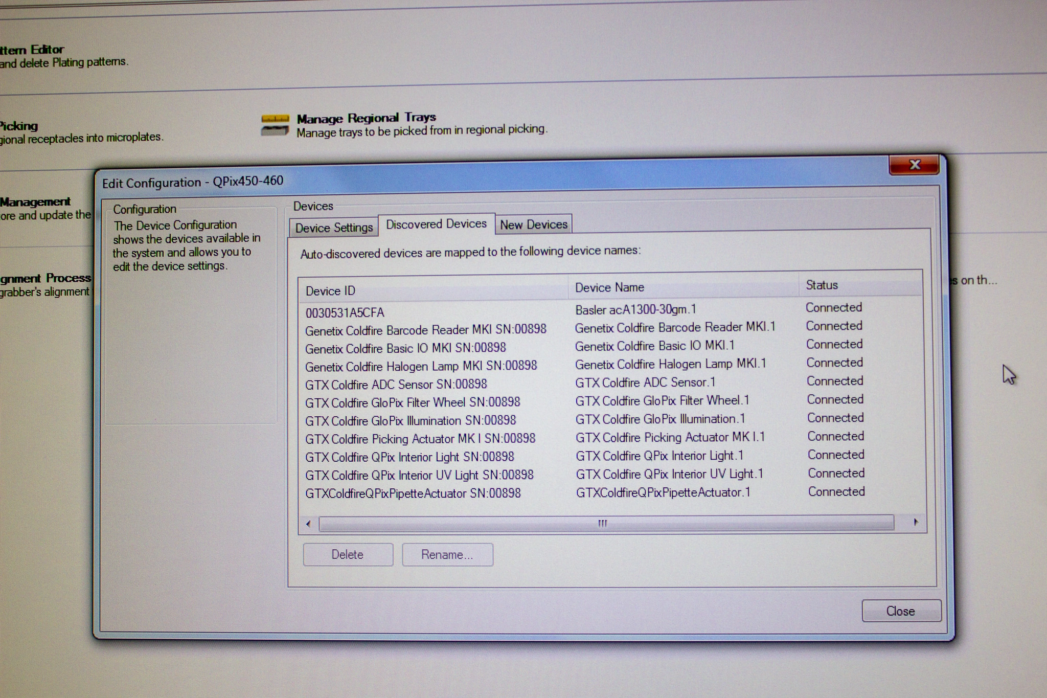Sort by the Device ID column header
Screen dimensions: 1047x698
pos(434,290)
